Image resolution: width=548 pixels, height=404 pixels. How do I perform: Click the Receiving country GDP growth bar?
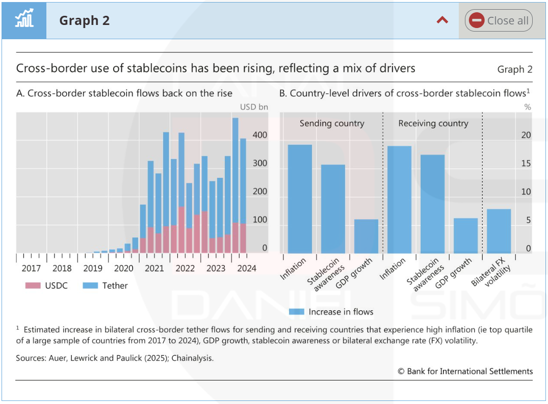click(x=465, y=236)
